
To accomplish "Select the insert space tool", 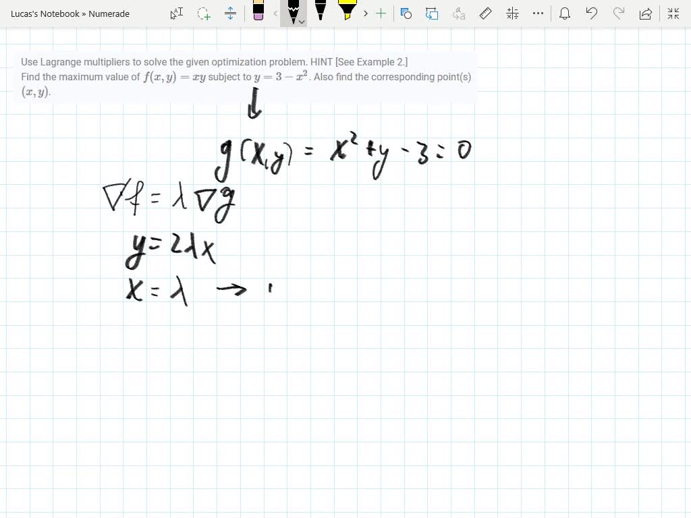I will (x=230, y=13).
